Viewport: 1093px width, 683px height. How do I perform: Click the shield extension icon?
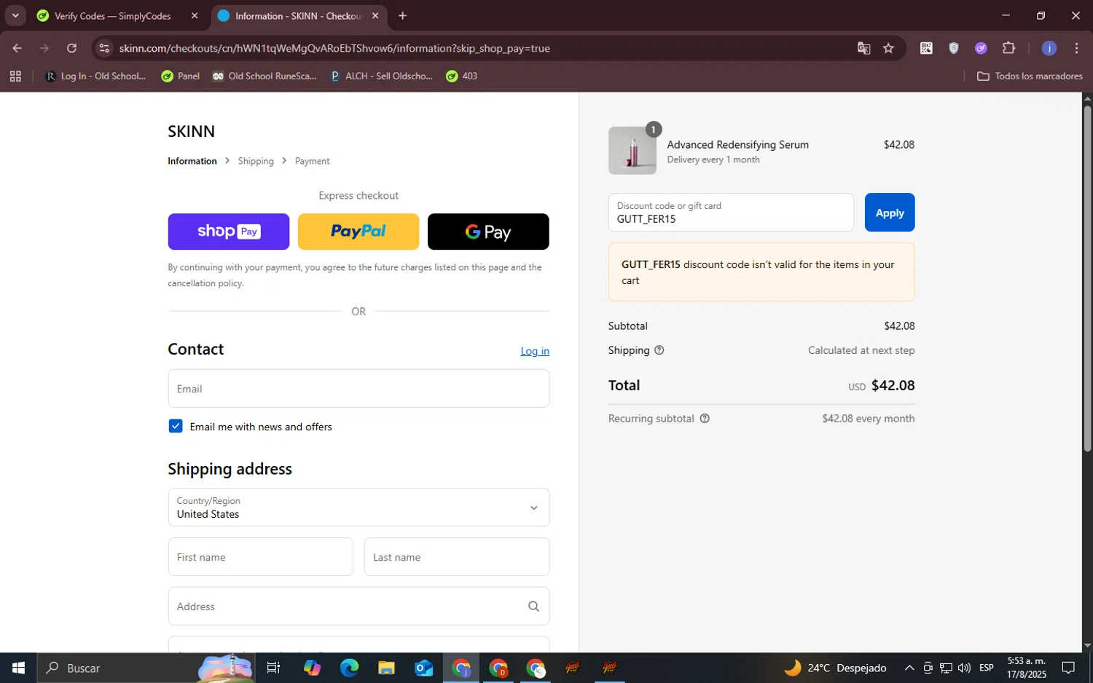[954, 48]
